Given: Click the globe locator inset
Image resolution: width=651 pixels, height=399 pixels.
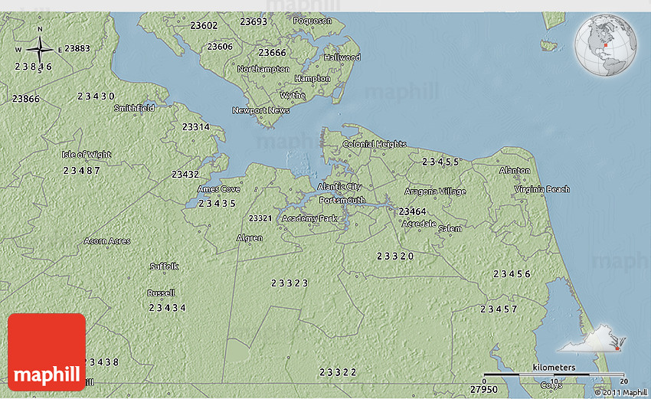Looking at the screenshot, I should 606,44.
